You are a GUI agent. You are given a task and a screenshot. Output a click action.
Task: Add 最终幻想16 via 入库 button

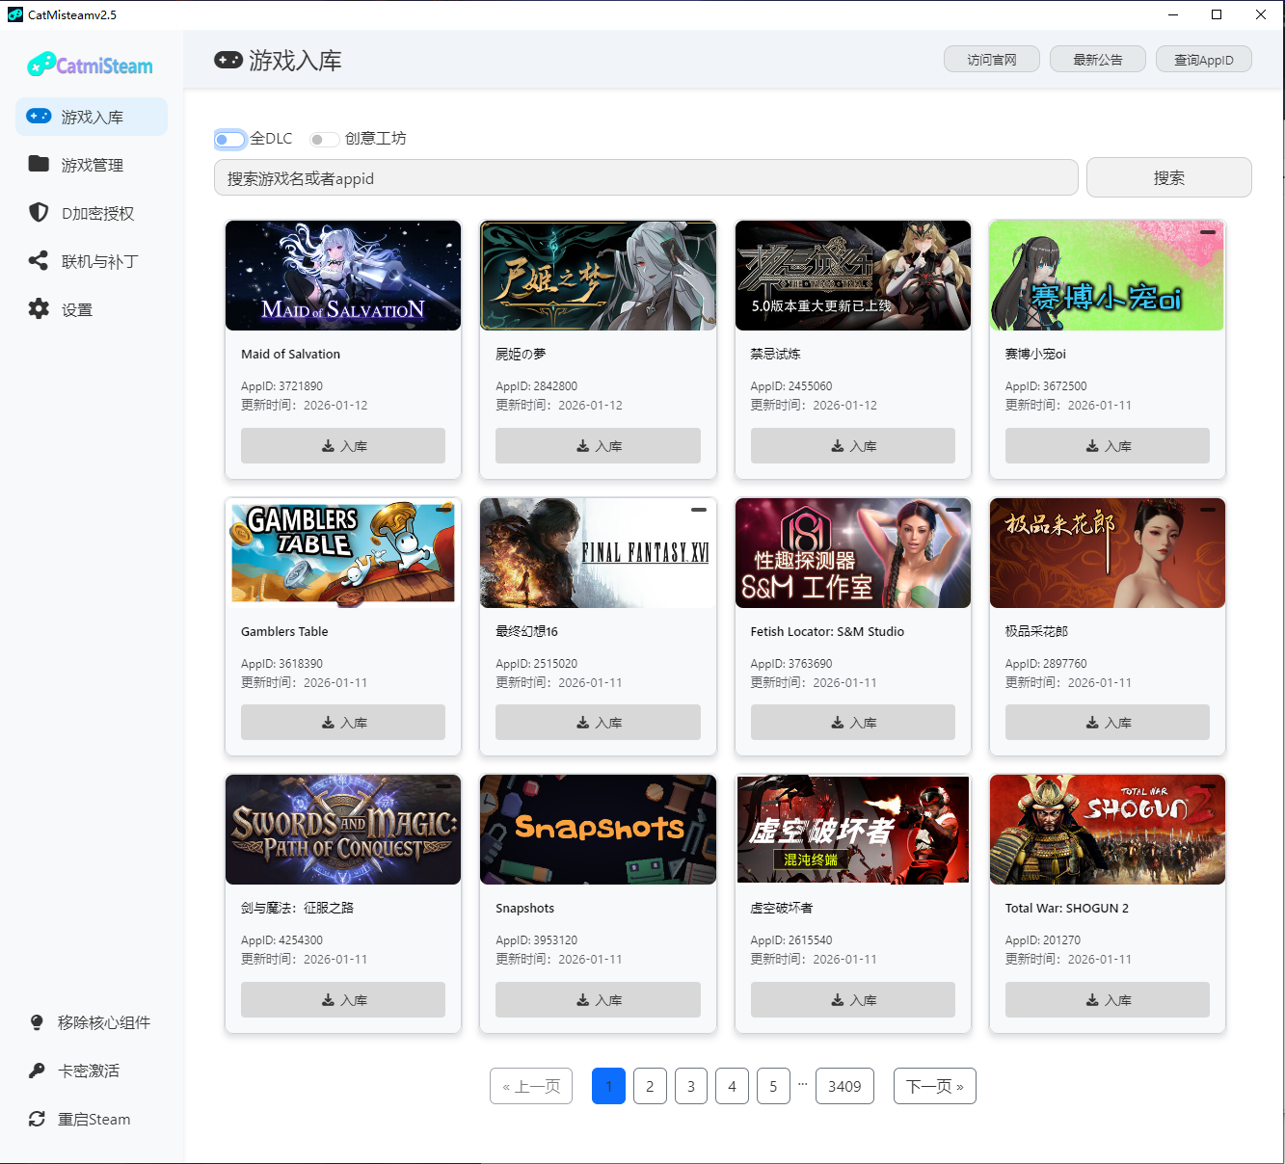pos(598,723)
